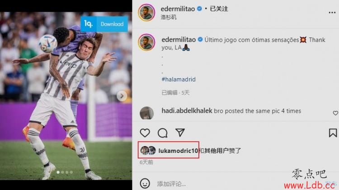Open edermilitao's story ring avatar in header
Image resolution: width=339 pixels, height=190 pixels.
pyautogui.click(x=146, y=13)
